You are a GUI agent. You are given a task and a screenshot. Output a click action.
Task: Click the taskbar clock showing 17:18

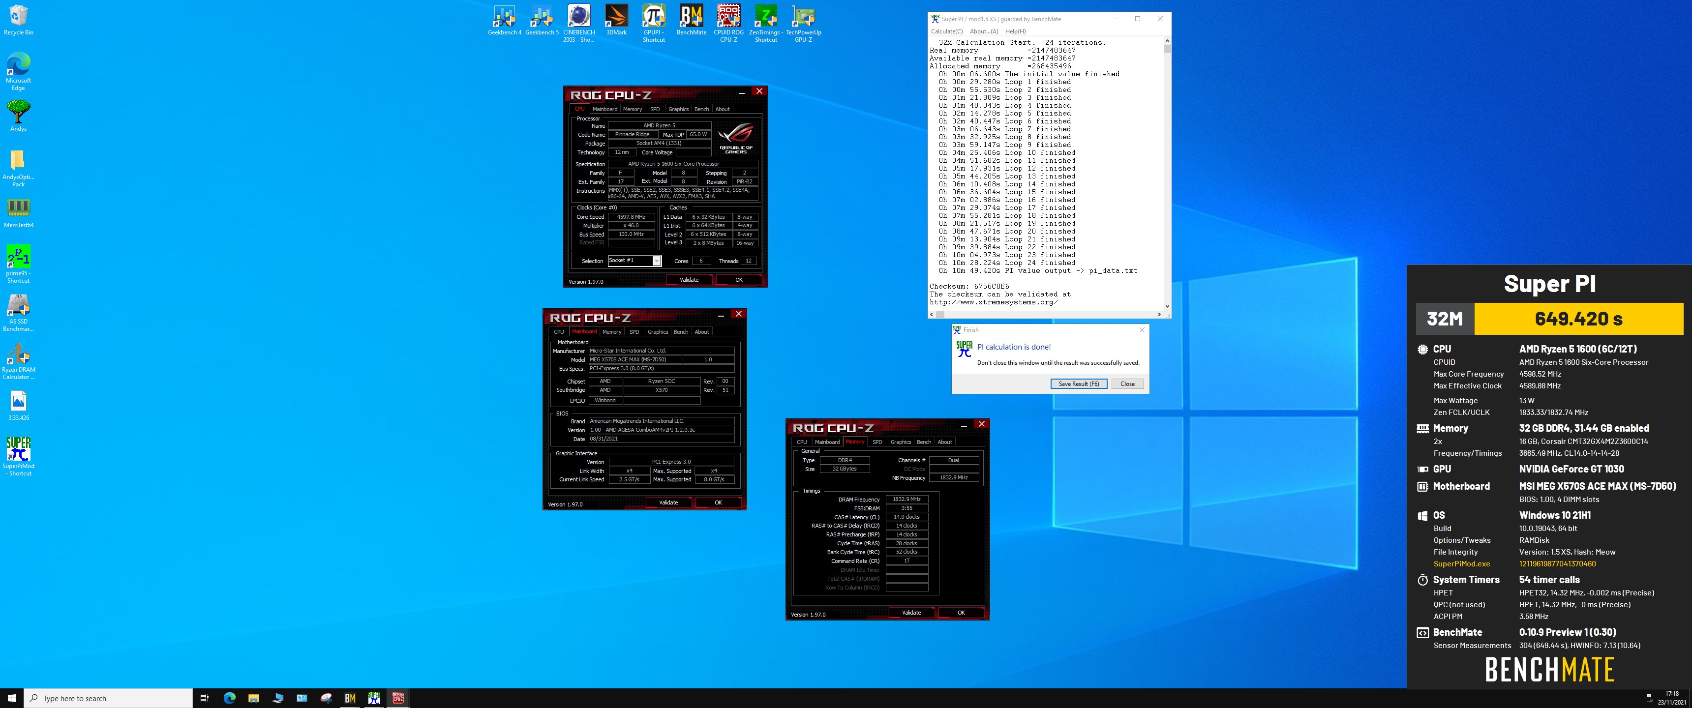tap(1672, 698)
